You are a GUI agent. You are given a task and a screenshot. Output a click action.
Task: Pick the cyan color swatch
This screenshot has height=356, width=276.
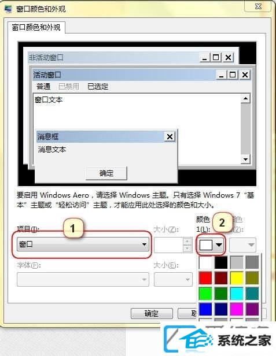(x=237, y=294)
